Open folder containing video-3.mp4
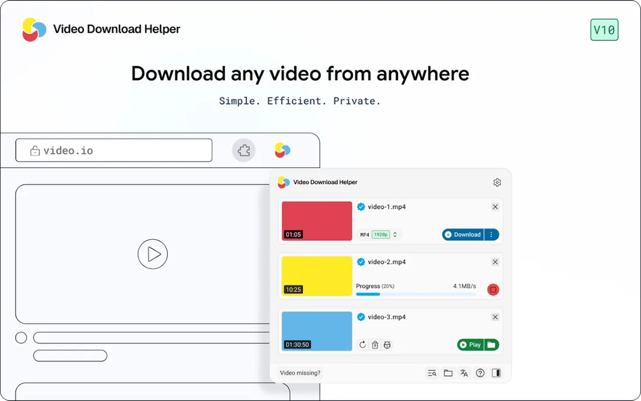 click(491, 345)
